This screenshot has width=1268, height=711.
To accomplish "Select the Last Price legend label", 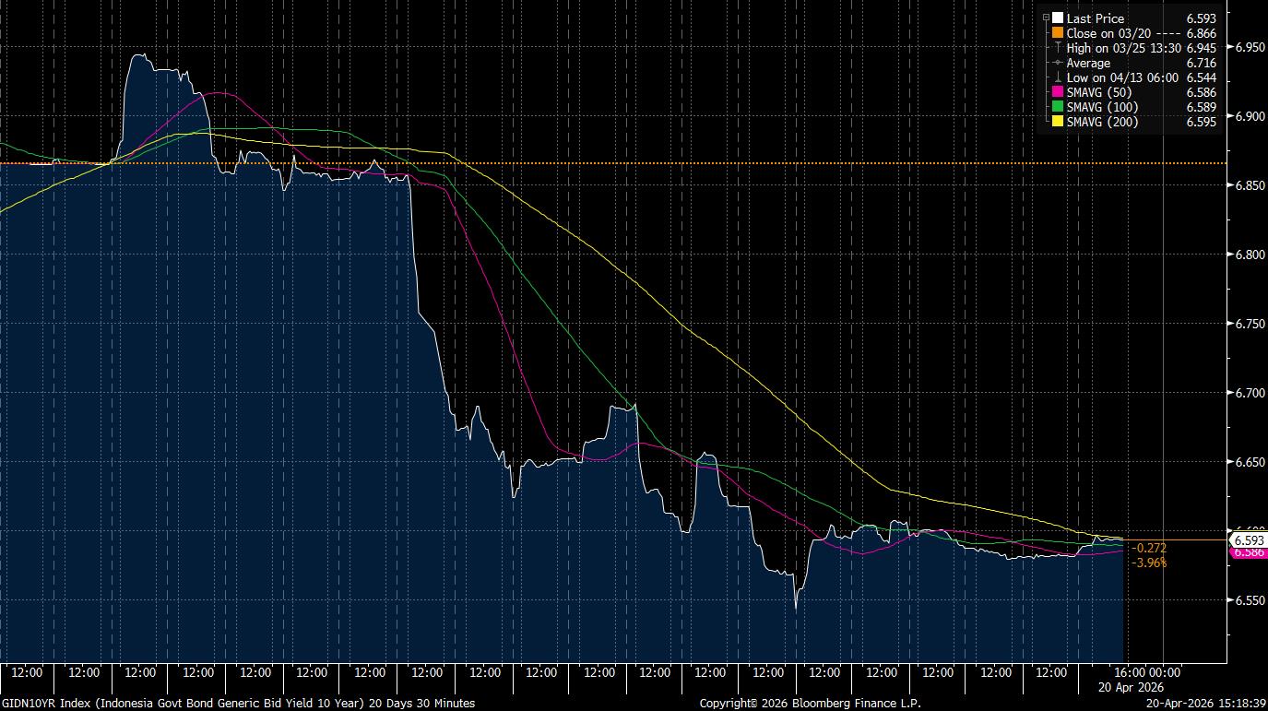I will coord(1095,18).
